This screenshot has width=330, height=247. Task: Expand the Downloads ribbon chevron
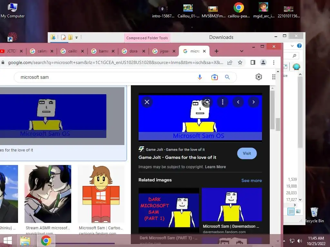tap(292, 46)
